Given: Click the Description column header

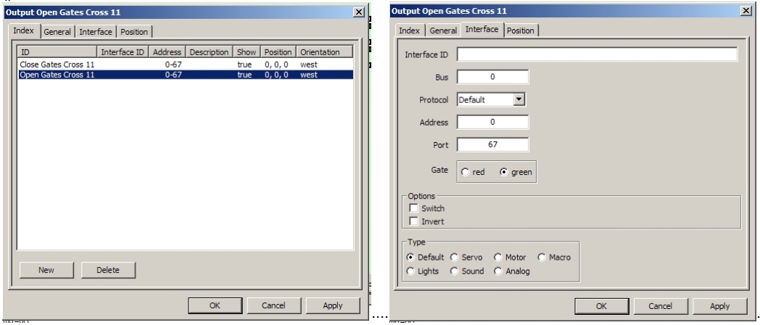Looking at the screenshot, I should (209, 52).
